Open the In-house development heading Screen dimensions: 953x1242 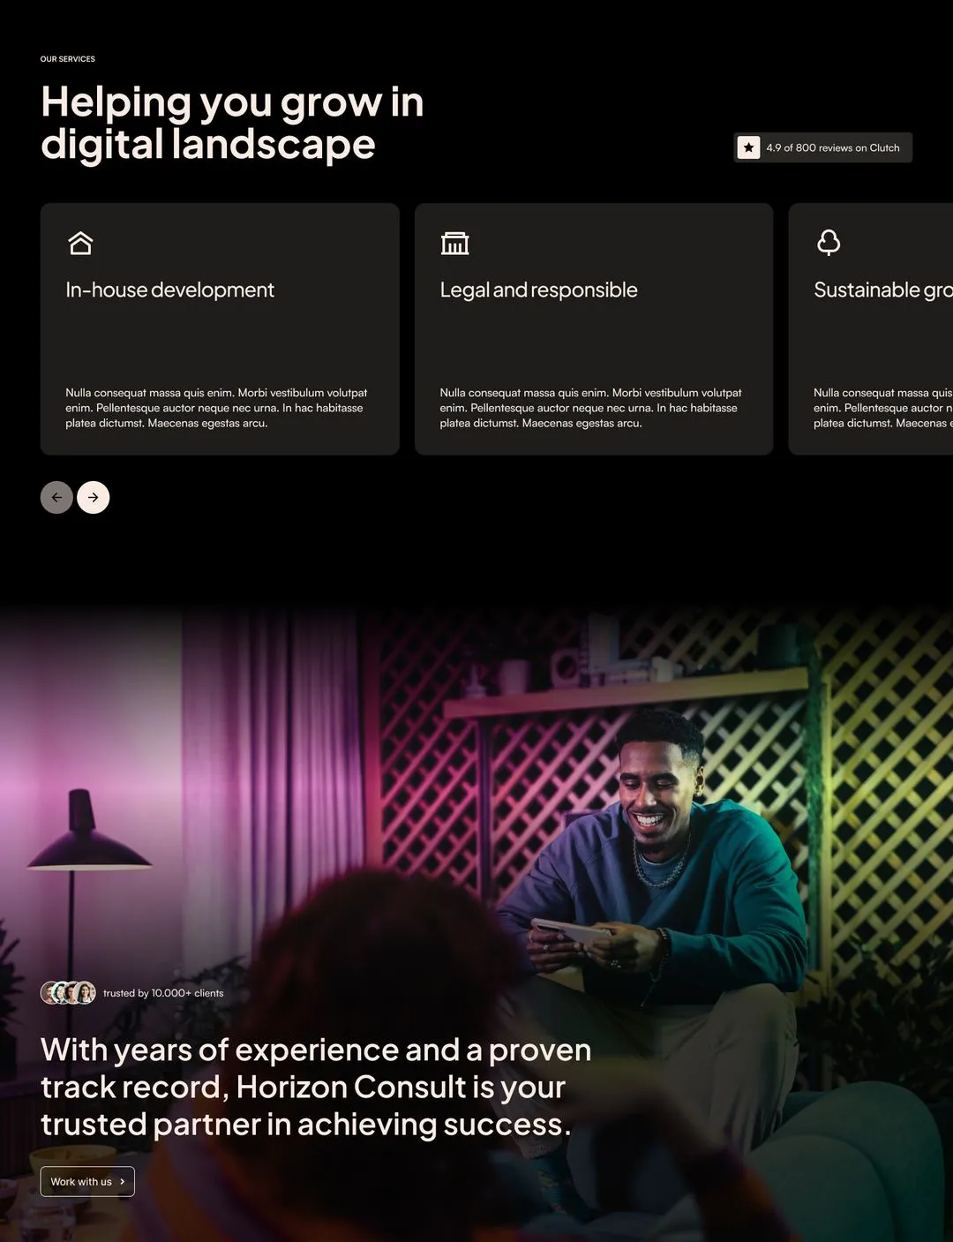tap(169, 290)
